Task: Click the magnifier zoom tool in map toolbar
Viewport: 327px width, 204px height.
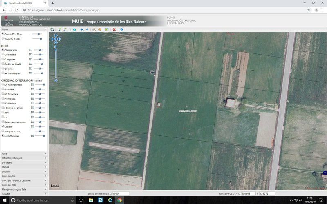Action: (52, 29)
